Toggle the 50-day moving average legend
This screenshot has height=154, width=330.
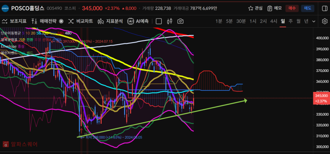click(39, 33)
